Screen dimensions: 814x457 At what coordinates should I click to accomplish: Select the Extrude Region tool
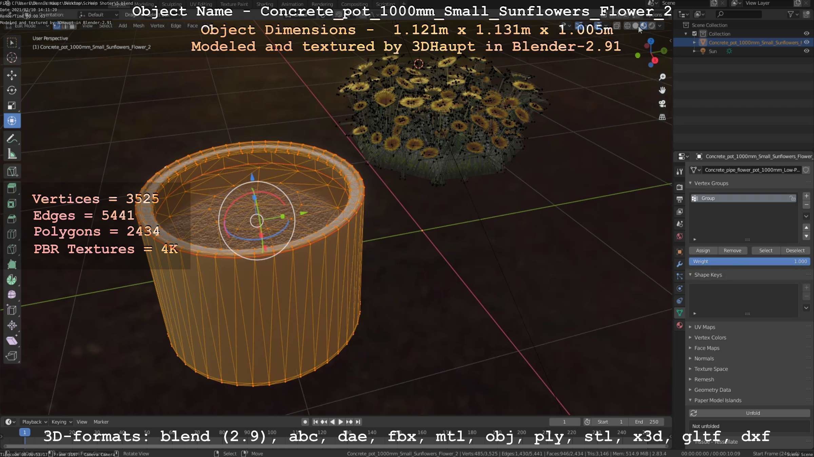coord(12,188)
